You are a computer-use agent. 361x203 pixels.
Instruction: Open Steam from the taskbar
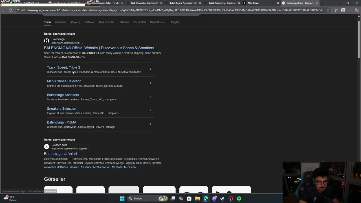pyautogui.click(x=222, y=198)
